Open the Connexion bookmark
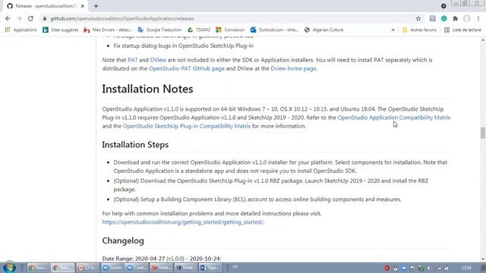The height and width of the screenshot is (273, 486). tap(230, 30)
